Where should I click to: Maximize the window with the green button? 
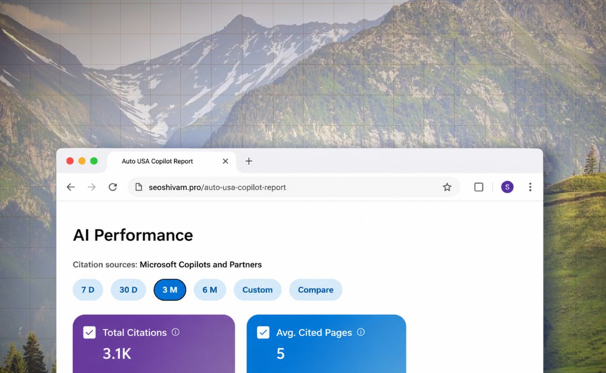pos(94,161)
